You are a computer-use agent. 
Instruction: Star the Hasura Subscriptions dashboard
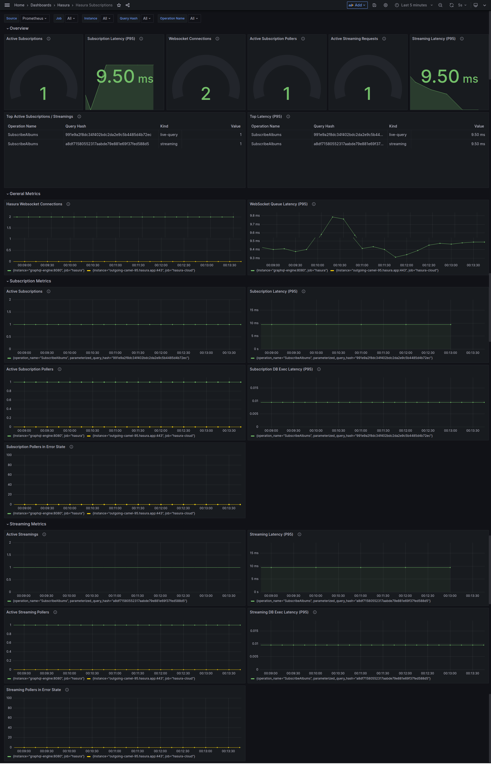tap(119, 5)
